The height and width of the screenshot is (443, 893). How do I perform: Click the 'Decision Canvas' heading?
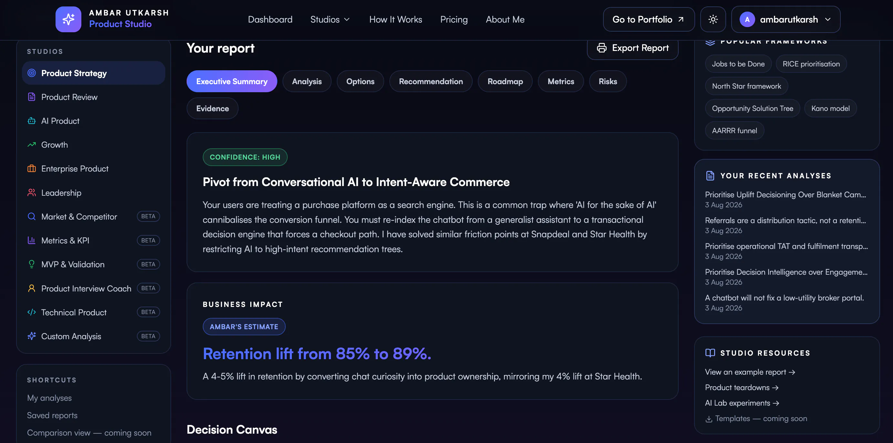(231, 430)
